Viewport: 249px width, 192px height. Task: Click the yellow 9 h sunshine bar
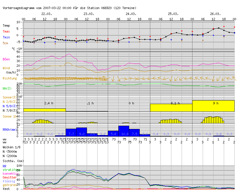pos(213,106)
